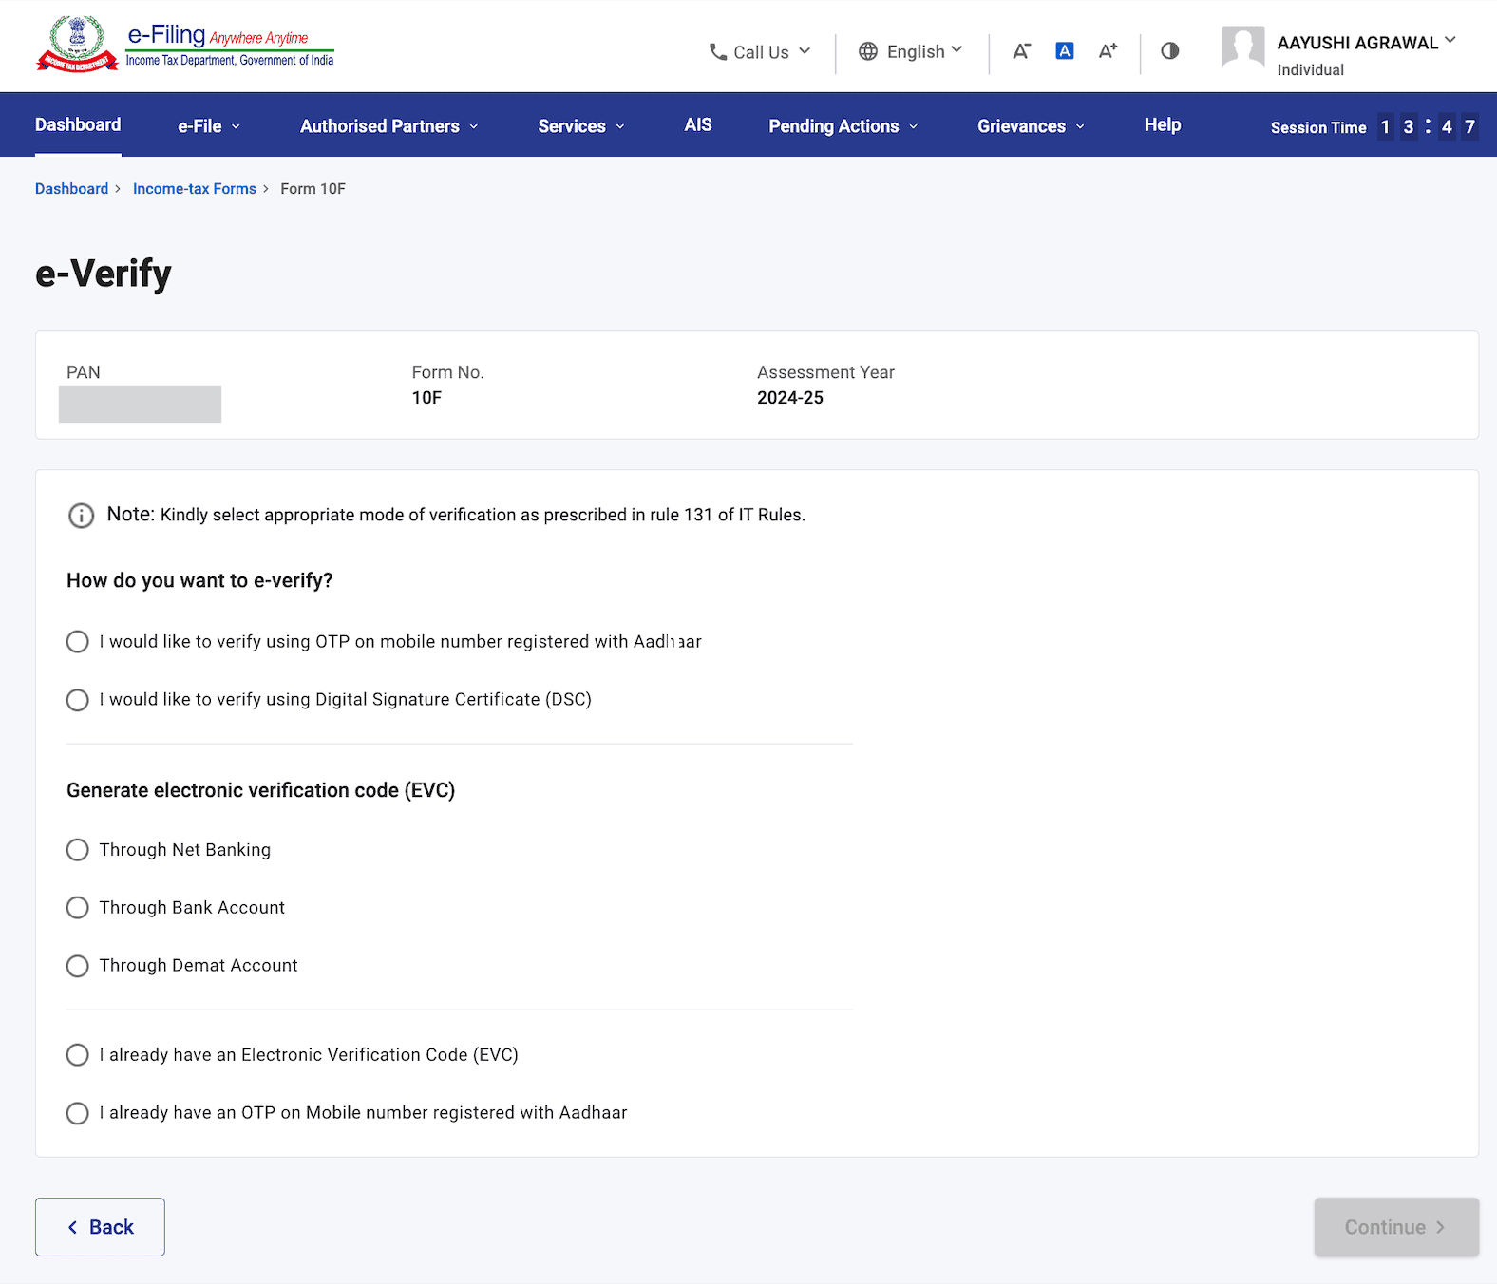Select Through Net Banking EVC option
1497x1284 pixels.
(x=78, y=850)
